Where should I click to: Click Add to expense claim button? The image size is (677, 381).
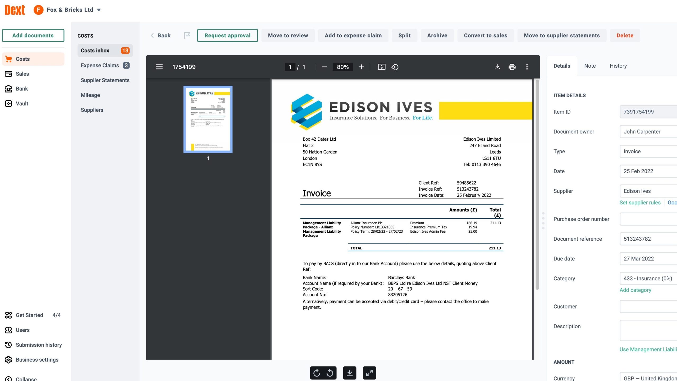tap(353, 35)
